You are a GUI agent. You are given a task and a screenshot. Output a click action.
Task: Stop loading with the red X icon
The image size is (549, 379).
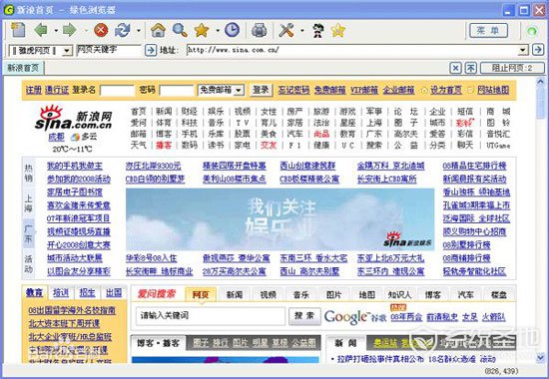pyautogui.click(x=101, y=30)
